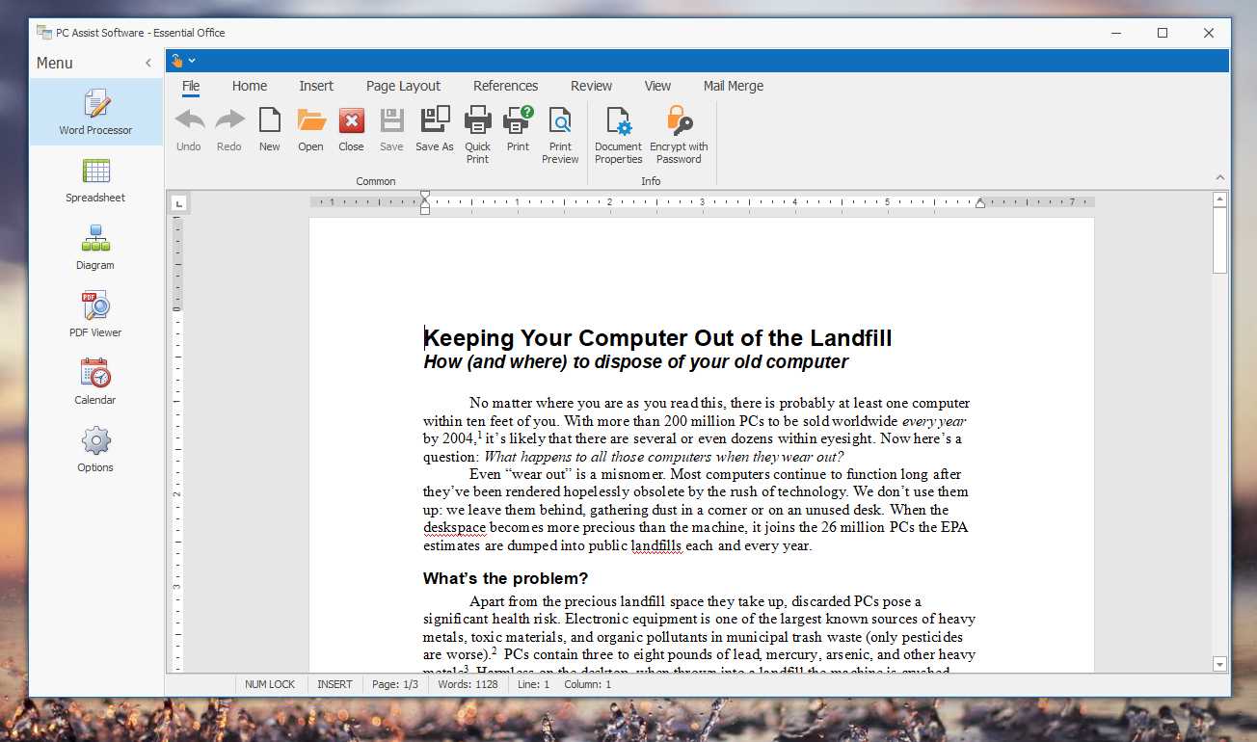Open the Calendar module
Viewport: 1257px width, 742px height.
[95, 382]
